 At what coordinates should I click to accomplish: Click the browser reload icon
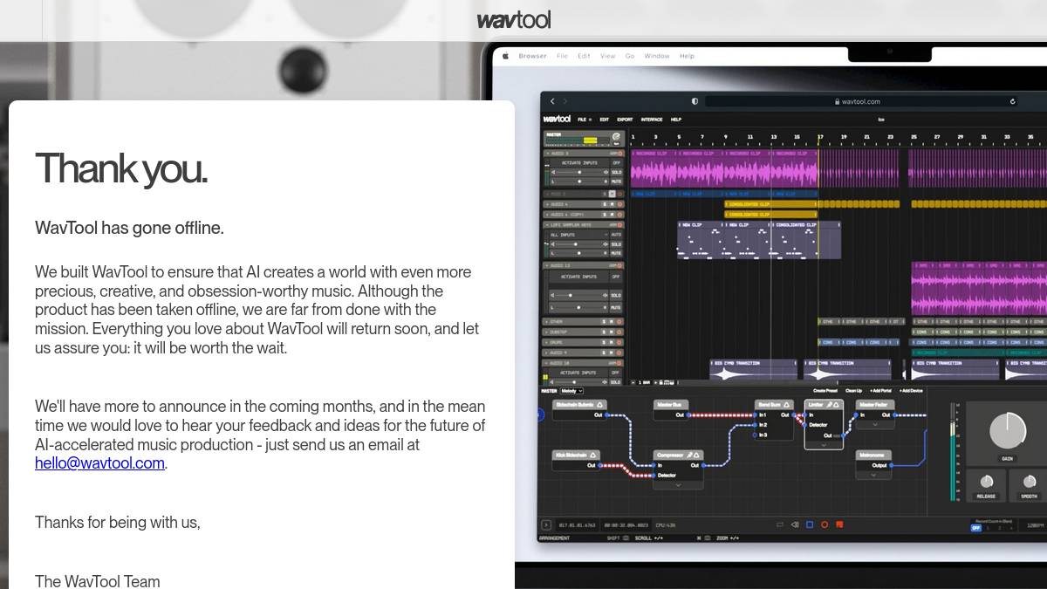(x=1012, y=101)
